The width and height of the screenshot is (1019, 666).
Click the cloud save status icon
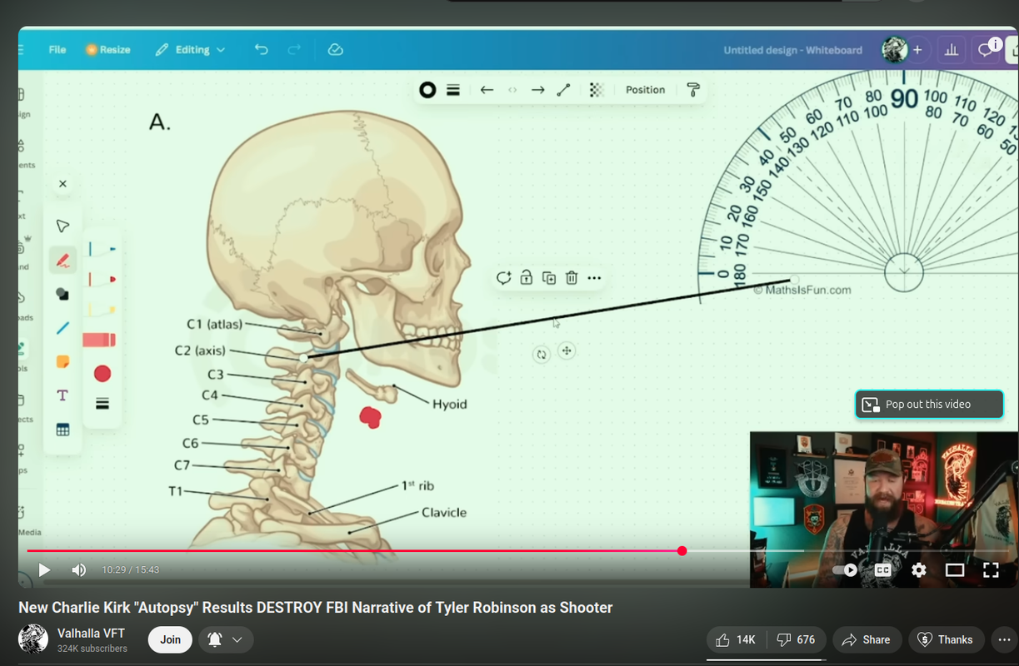pos(336,50)
